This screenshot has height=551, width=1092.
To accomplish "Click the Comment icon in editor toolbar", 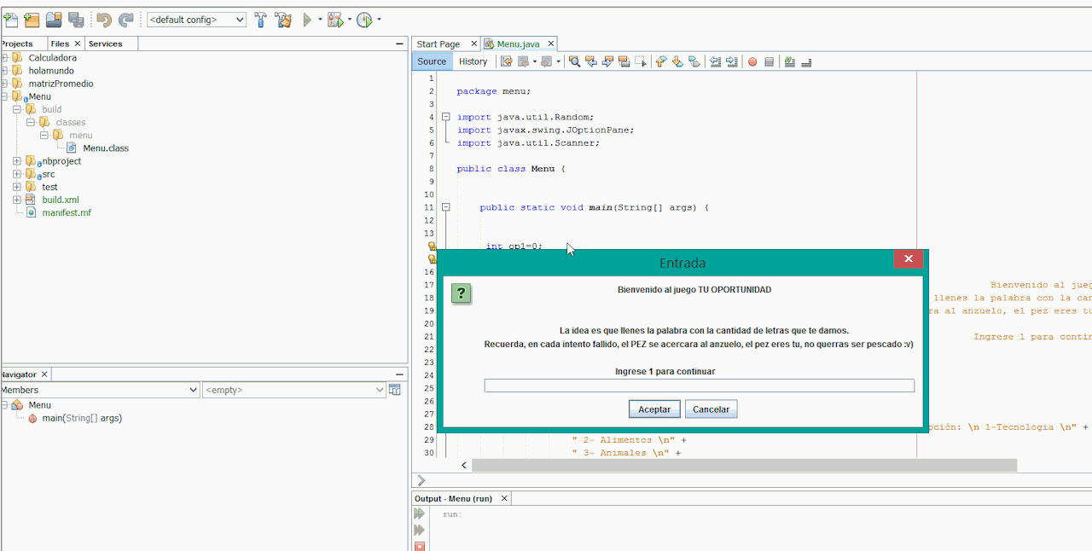I will (790, 61).
